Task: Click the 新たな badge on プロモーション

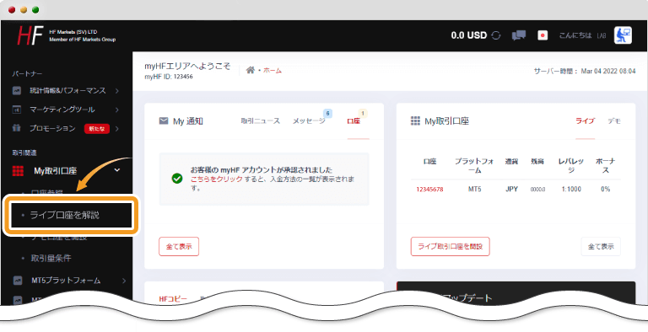Action: point(97,129)
